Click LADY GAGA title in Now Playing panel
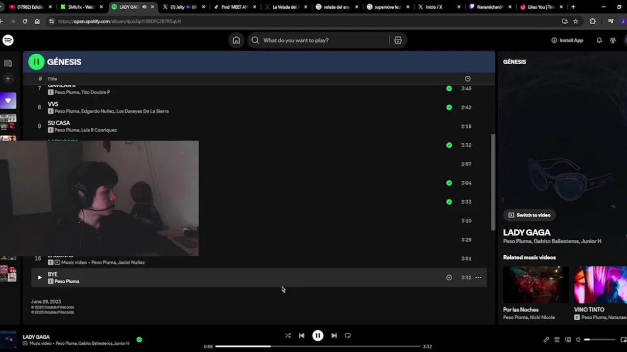The width and height of the screenshot is (627, 352). (x=527, y=232)
